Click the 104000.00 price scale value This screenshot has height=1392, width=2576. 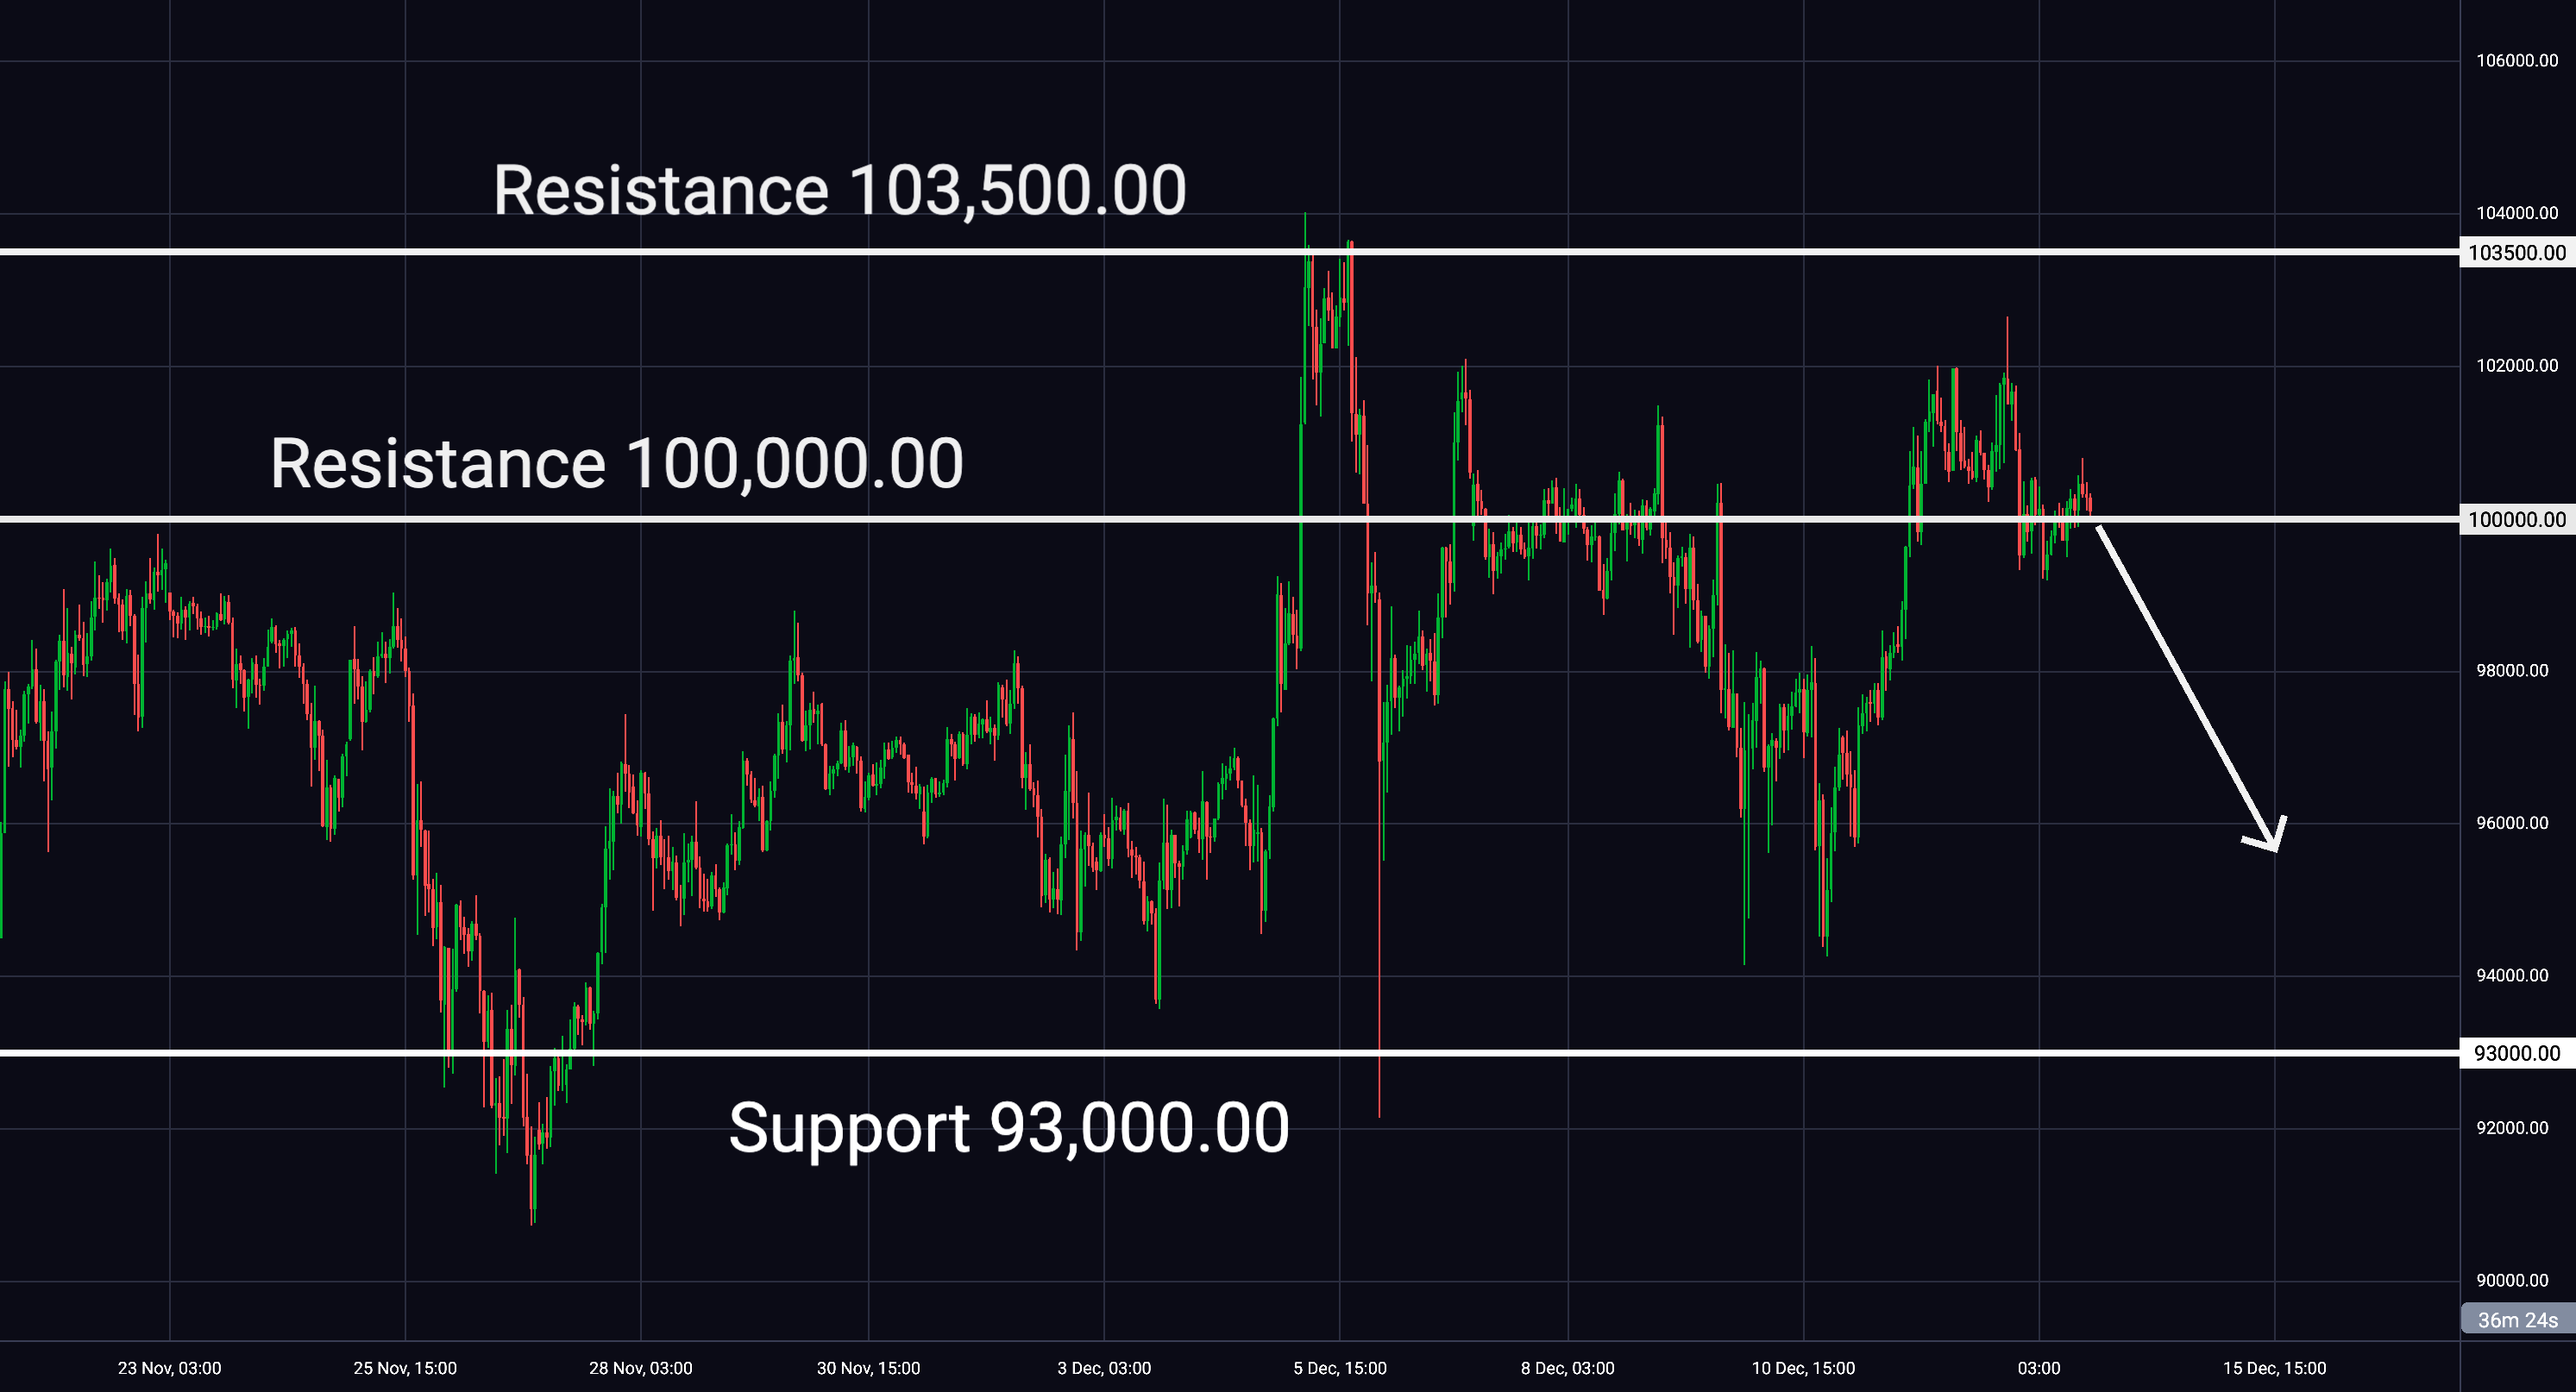click(2517, 213)
